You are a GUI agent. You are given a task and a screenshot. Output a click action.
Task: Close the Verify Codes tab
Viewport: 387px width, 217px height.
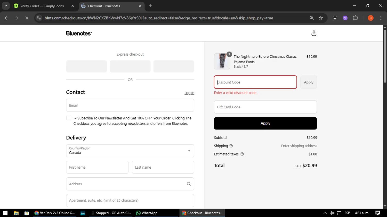(72, 6)
